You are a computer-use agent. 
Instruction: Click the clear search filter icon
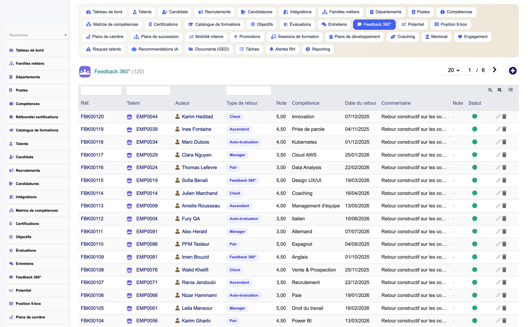pos(499,90)
